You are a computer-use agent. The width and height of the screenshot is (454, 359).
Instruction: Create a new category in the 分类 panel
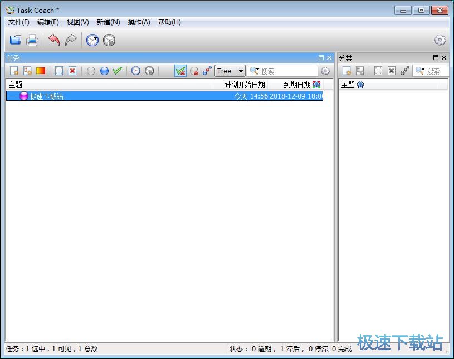pyautogui.click(x=346, y=71)
